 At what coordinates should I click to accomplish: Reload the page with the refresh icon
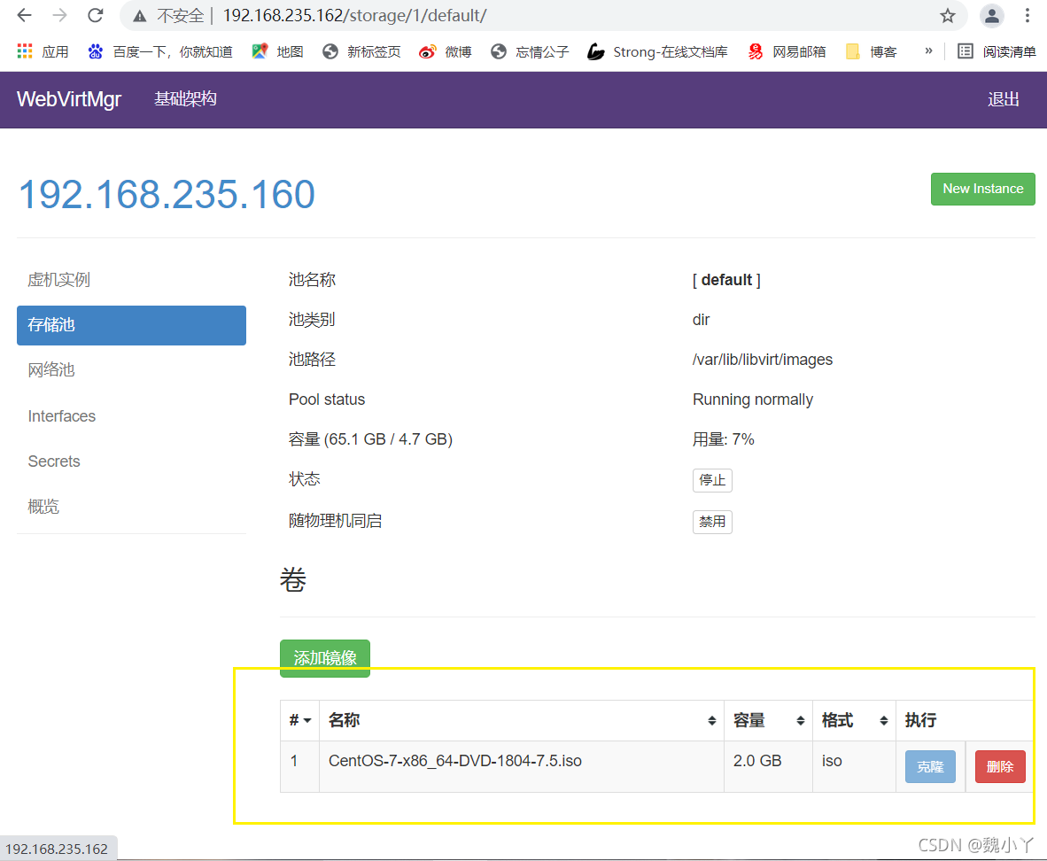click(x=96, y=15)
